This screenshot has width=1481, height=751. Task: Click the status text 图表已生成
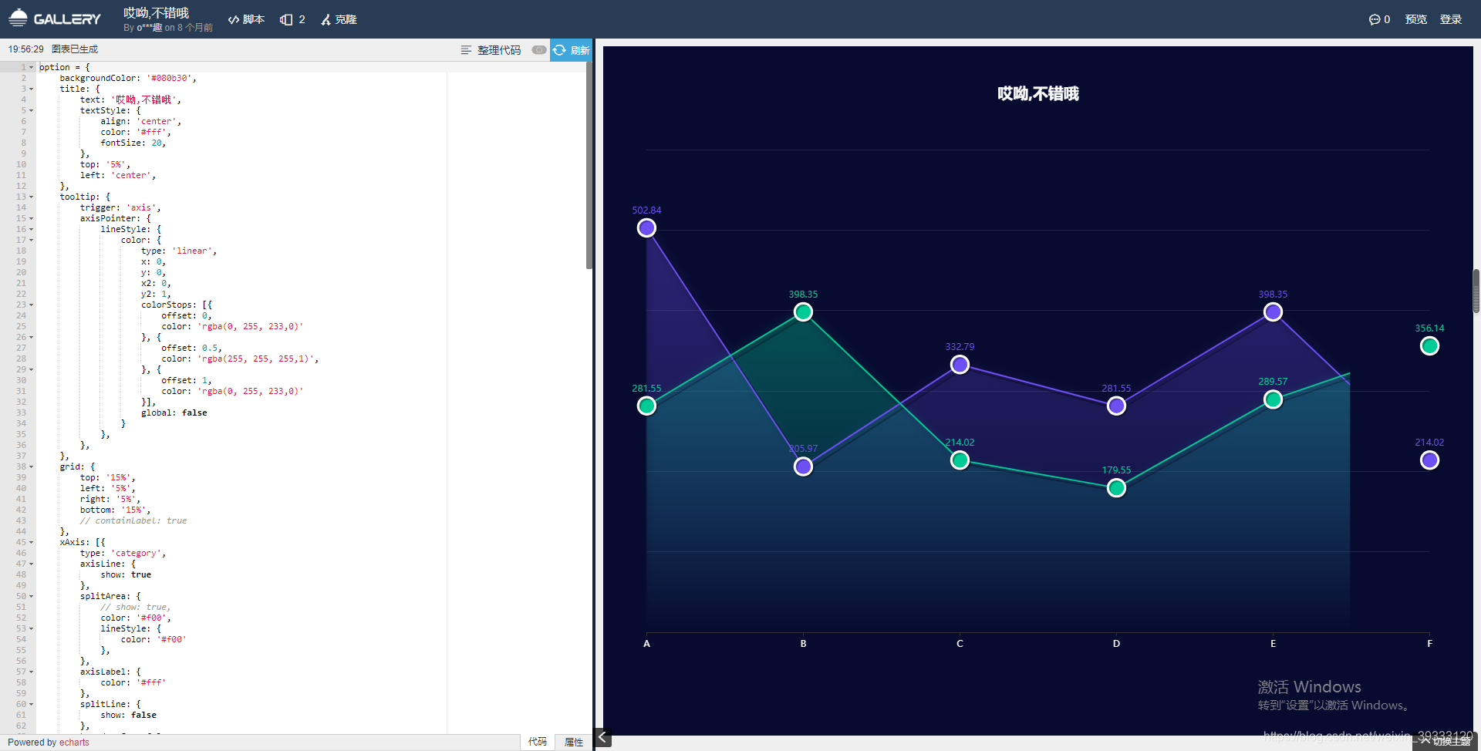tap(75, 49)
